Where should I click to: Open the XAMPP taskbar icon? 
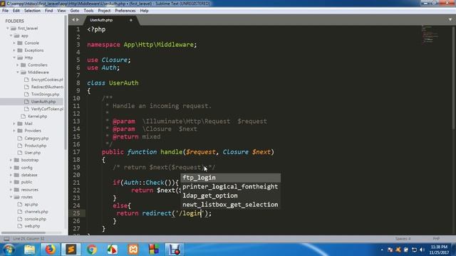(x=133, y=250)
